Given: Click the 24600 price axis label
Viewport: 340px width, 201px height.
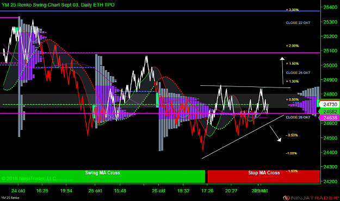Looking at the screenshot, I should pos(330,123).
